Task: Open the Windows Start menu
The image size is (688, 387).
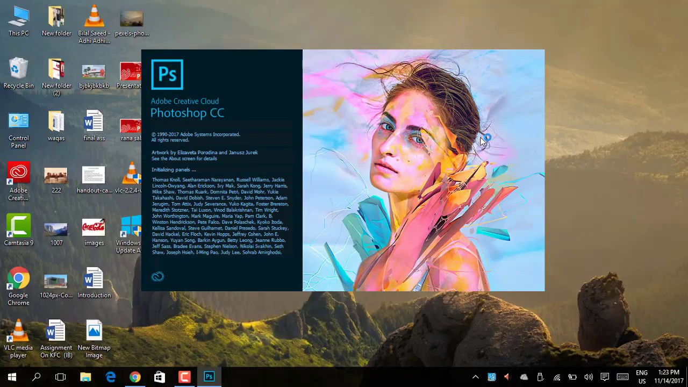Action: pyautogui.click(x=12, y=377)
